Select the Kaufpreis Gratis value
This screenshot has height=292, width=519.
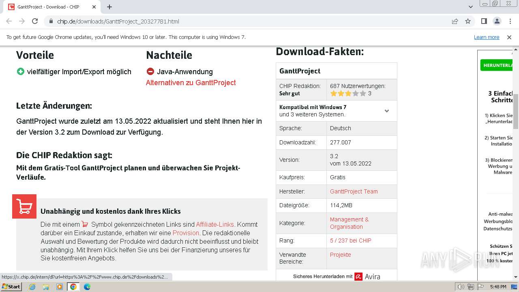[x=338, y=177]
